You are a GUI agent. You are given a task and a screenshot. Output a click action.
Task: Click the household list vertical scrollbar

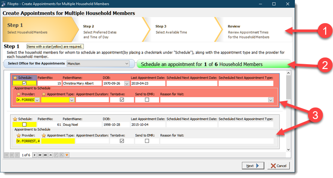coord(288,112)
